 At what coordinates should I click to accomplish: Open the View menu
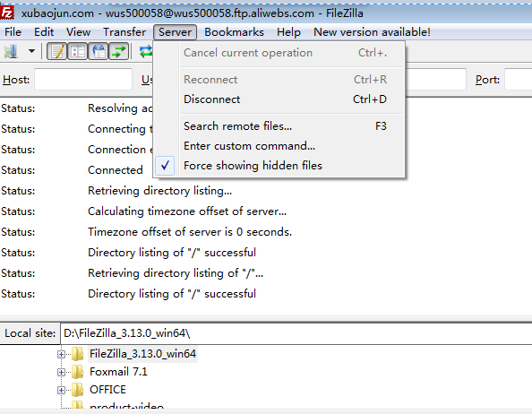(x=79, y=32)
